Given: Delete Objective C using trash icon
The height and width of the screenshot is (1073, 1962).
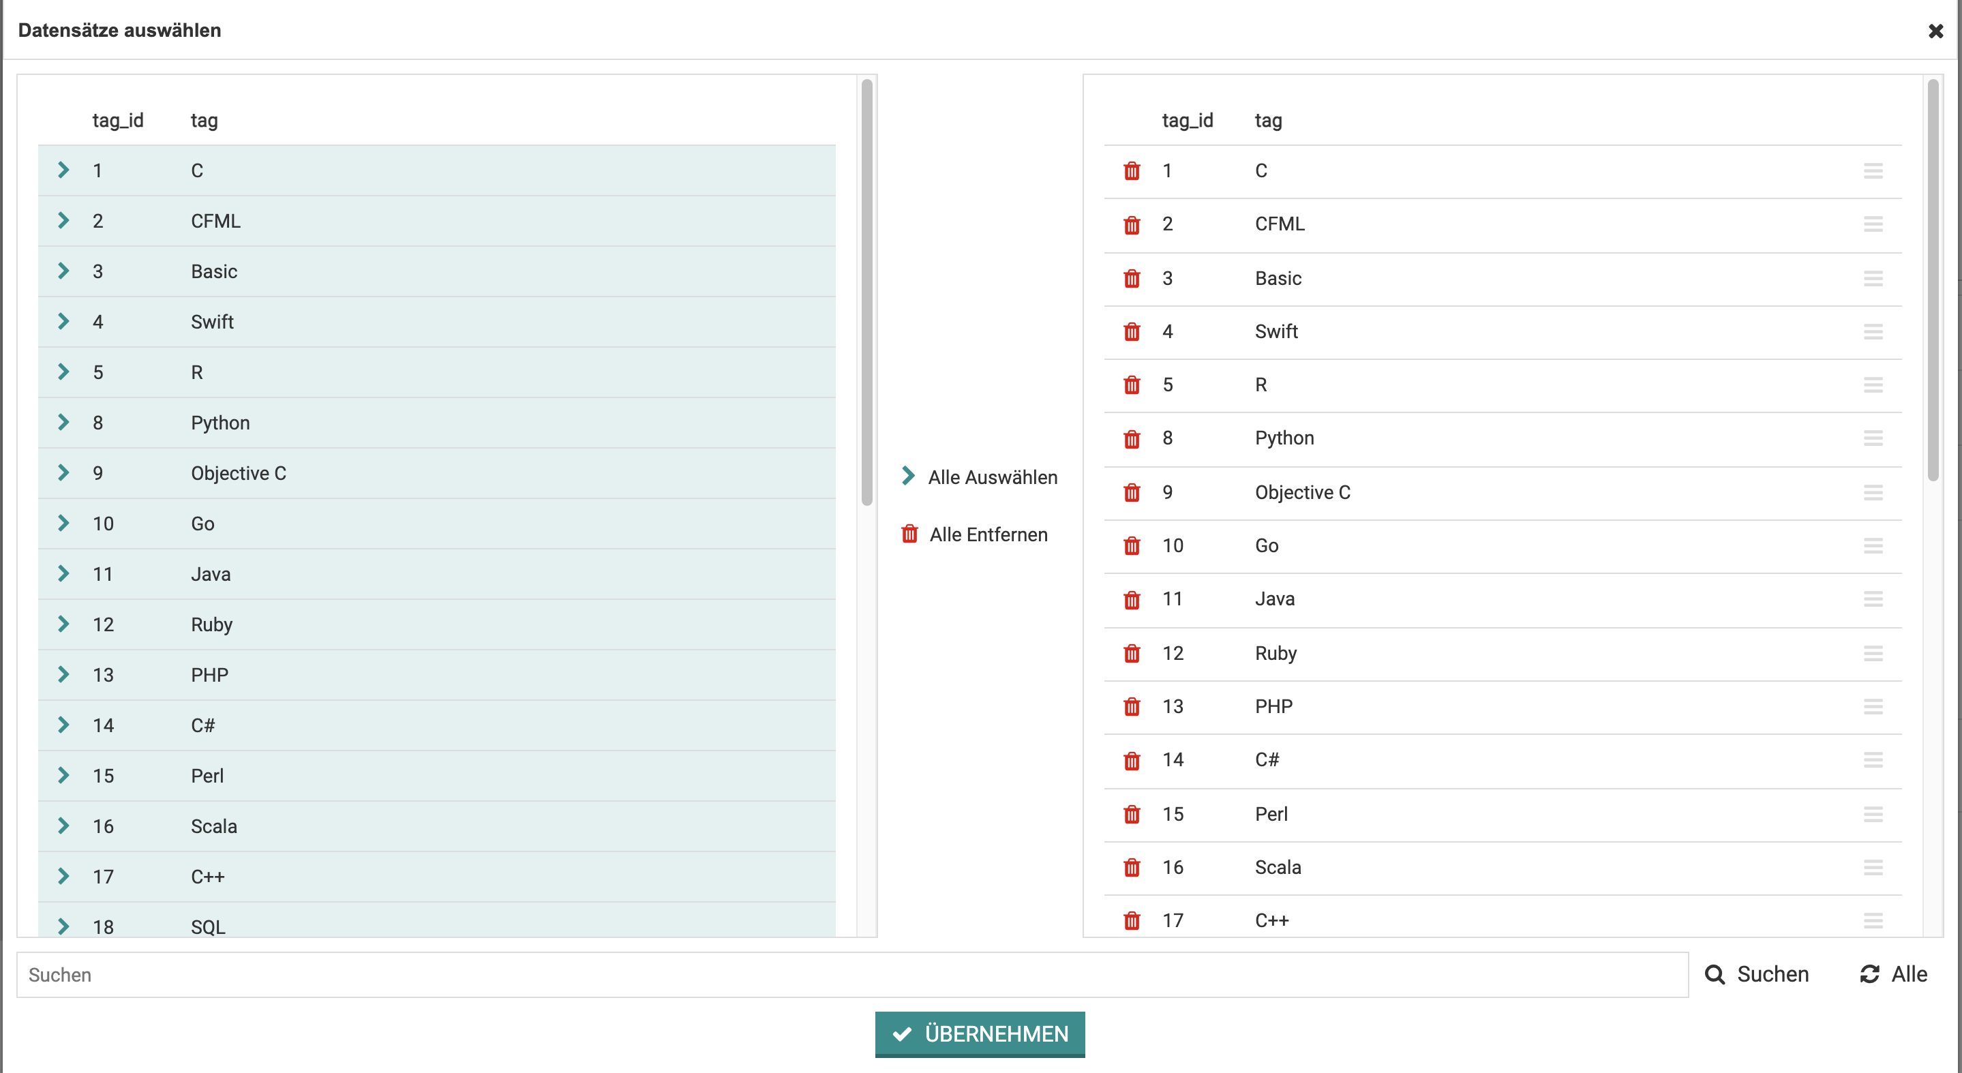Looking at the screenshot, I should coord(1132,493).
